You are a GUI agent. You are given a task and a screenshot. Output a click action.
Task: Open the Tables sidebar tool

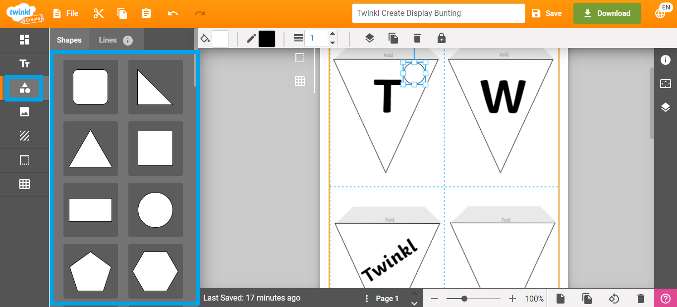click(x=24, y=184)
